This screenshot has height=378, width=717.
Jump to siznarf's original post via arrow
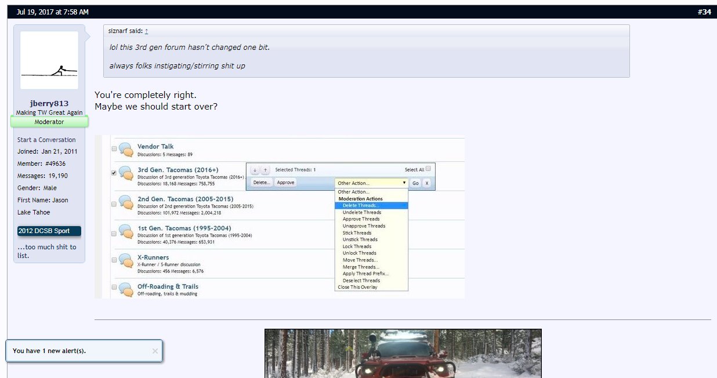tap(146, 31)
